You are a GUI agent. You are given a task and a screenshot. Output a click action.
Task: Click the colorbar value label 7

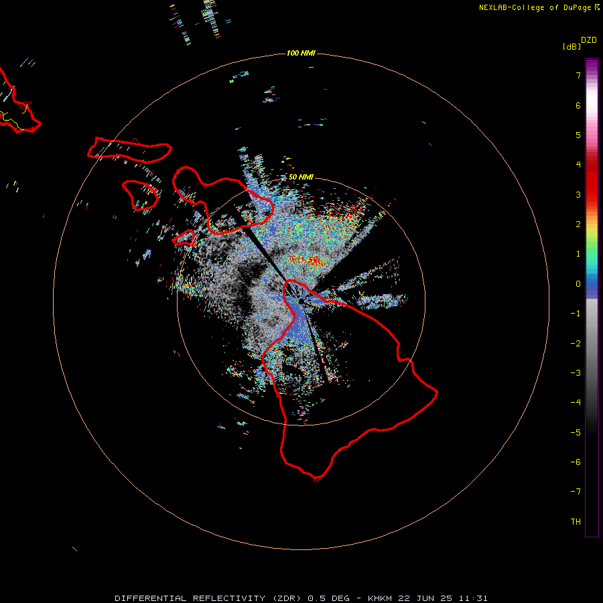point(578,75)
